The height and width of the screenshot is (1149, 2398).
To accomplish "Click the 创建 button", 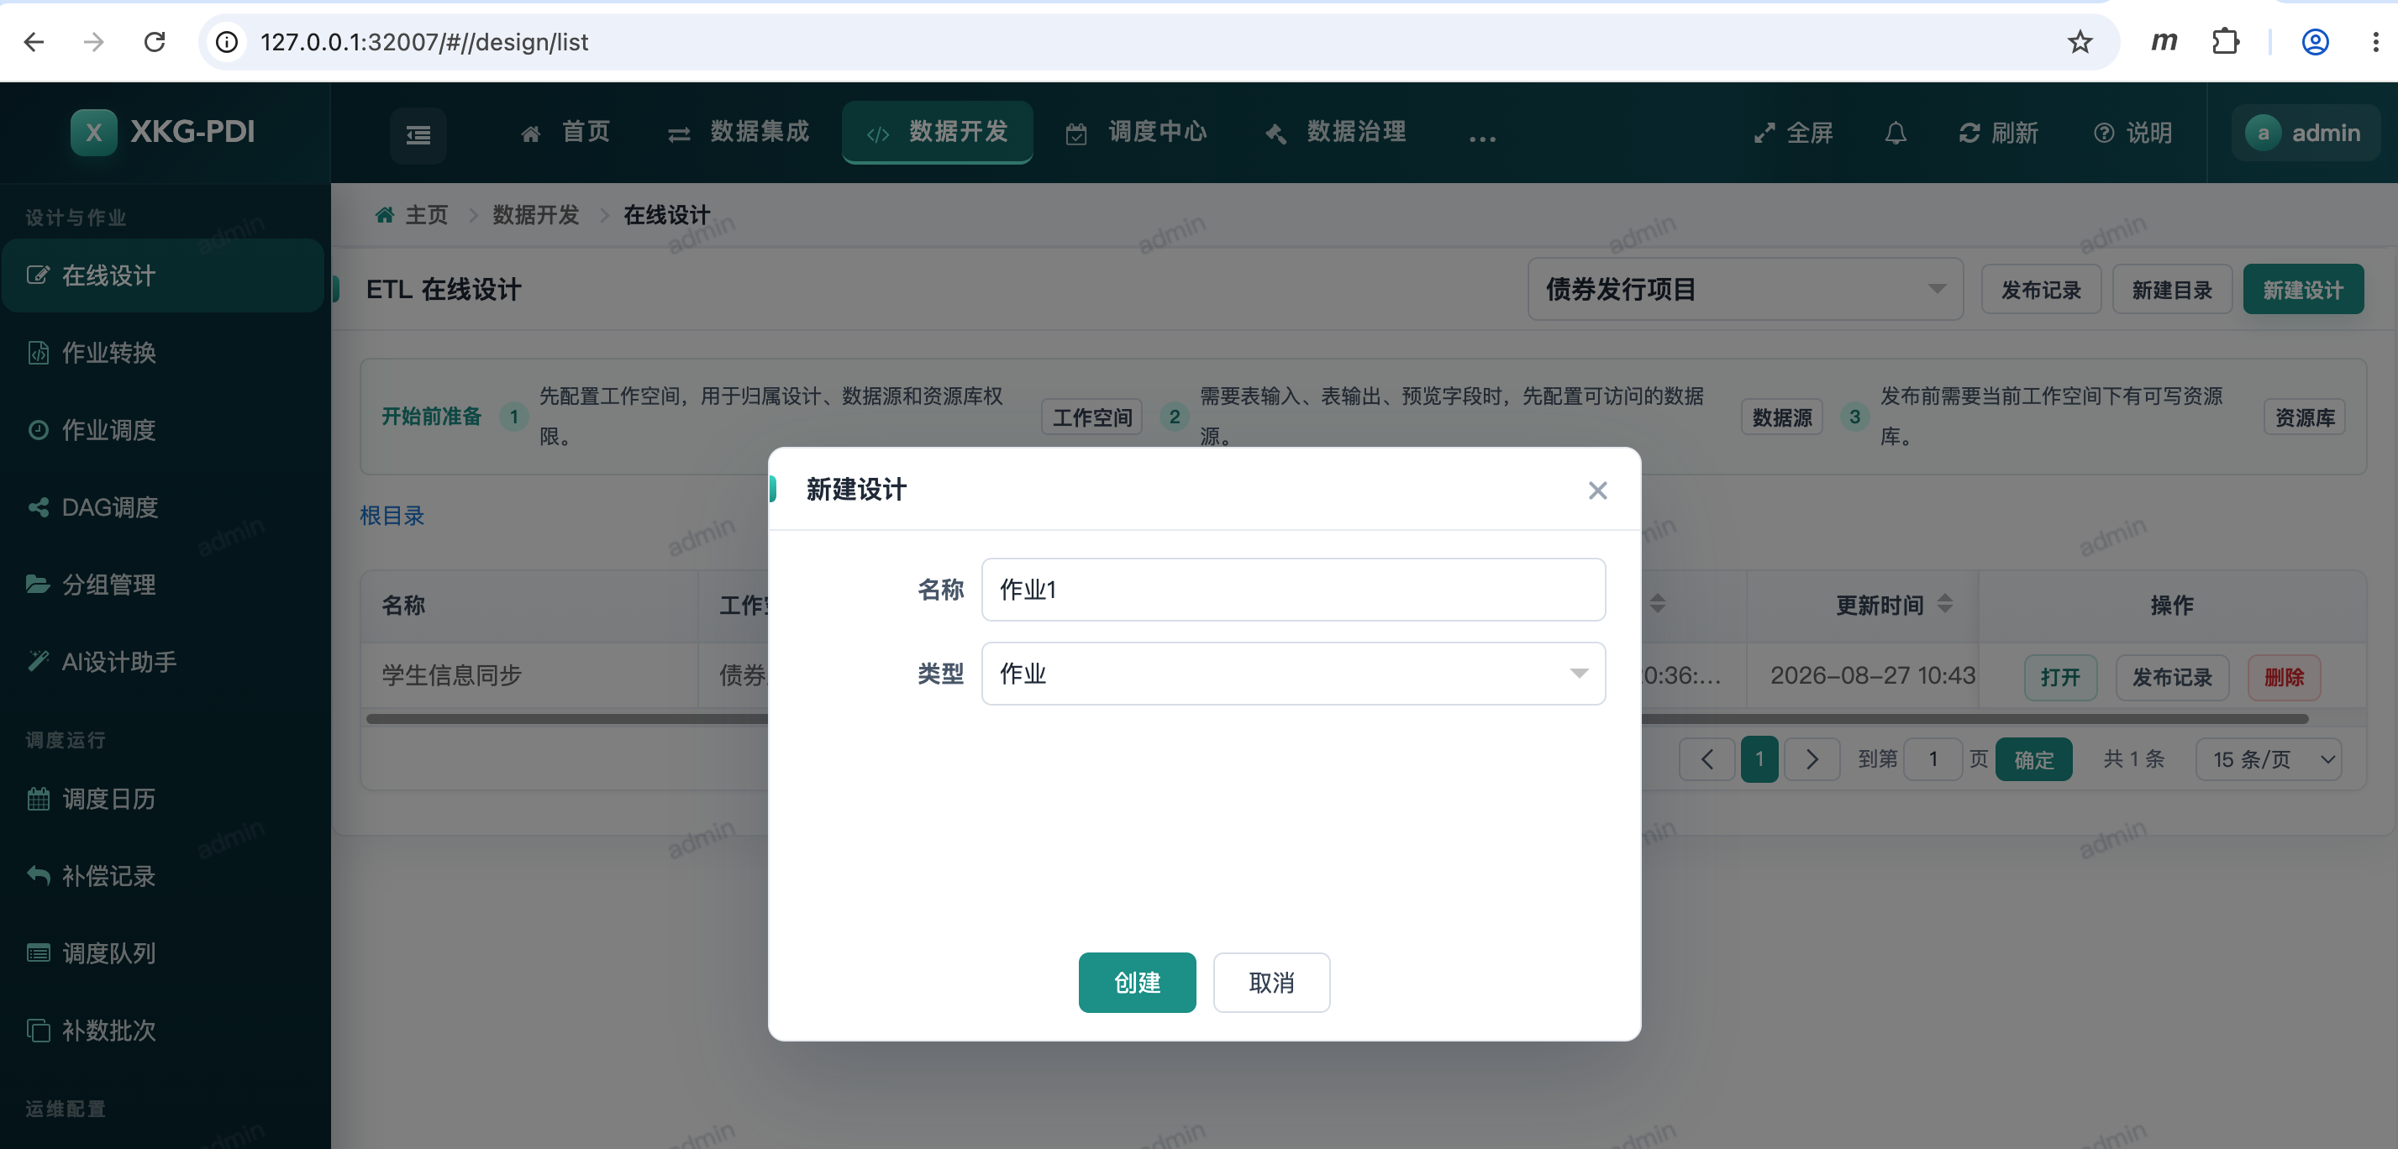I will pos(1137,983).
